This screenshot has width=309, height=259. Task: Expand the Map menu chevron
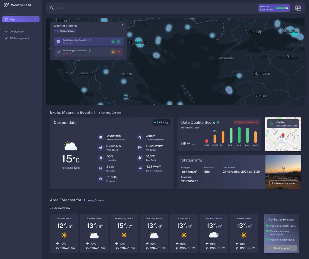(36, 19)
